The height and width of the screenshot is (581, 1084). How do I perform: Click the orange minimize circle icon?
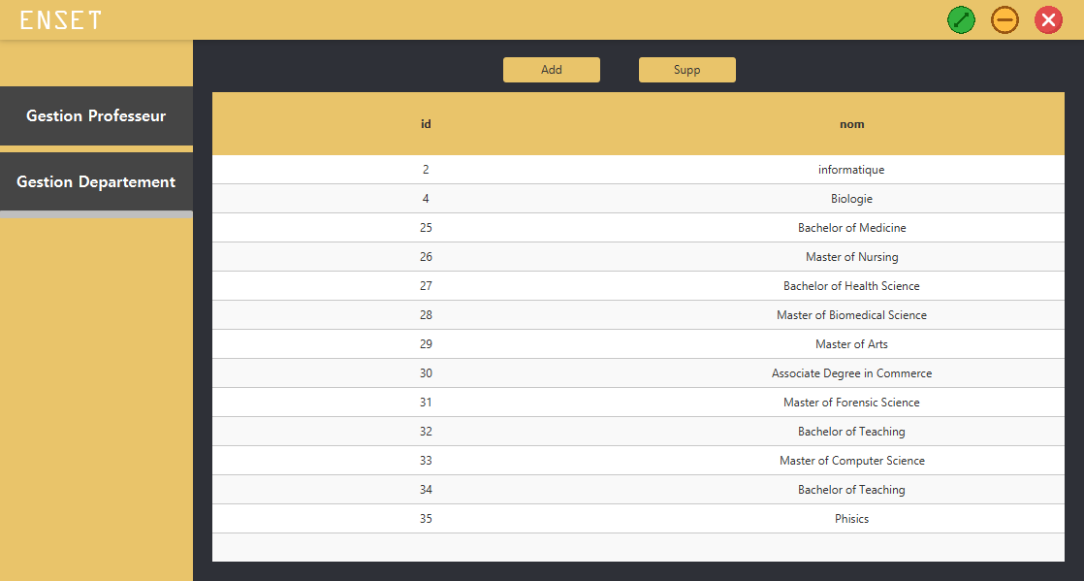[1004, 20]
